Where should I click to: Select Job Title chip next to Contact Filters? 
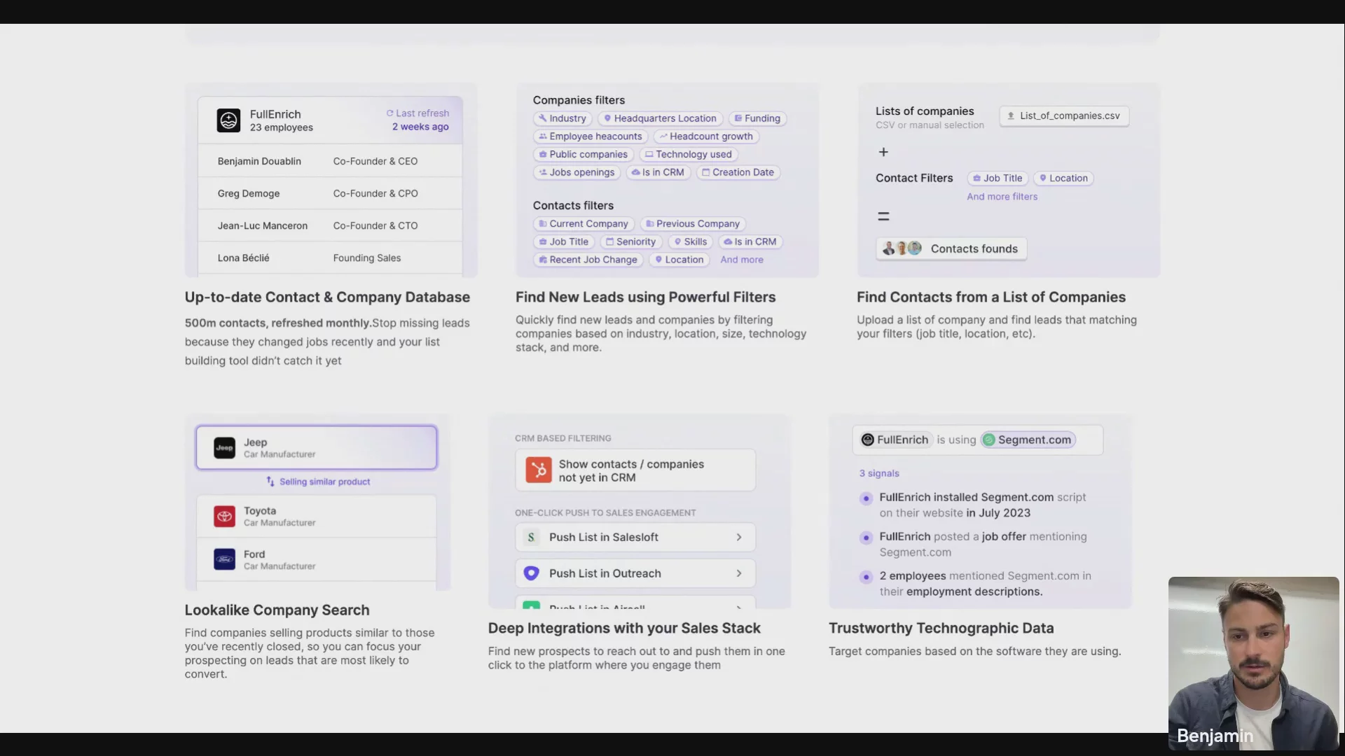click(x=998, y=178)
